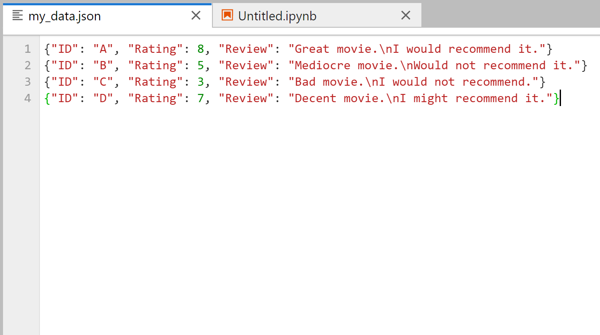Click the orange notebook icon on Untitled.ipynb tab
600x335 pixels.
(x=227, y=15)
